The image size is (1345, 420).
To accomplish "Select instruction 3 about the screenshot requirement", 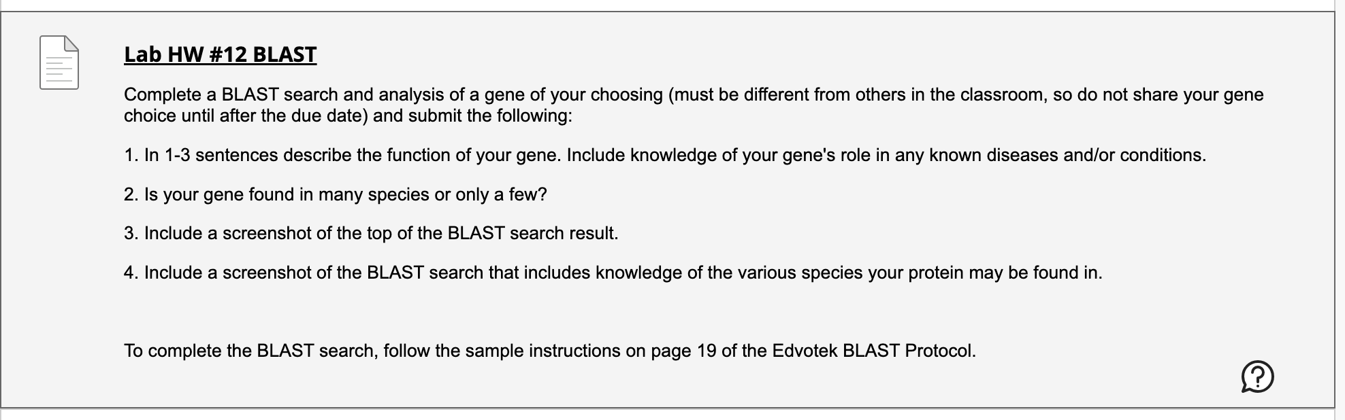I will (371, 235).
